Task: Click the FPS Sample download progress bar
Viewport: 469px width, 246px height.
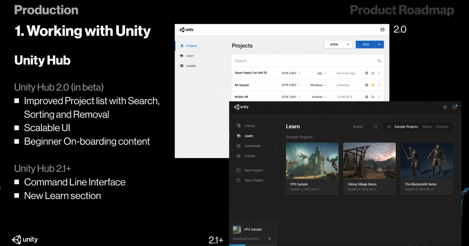Action: coord(253,245)
